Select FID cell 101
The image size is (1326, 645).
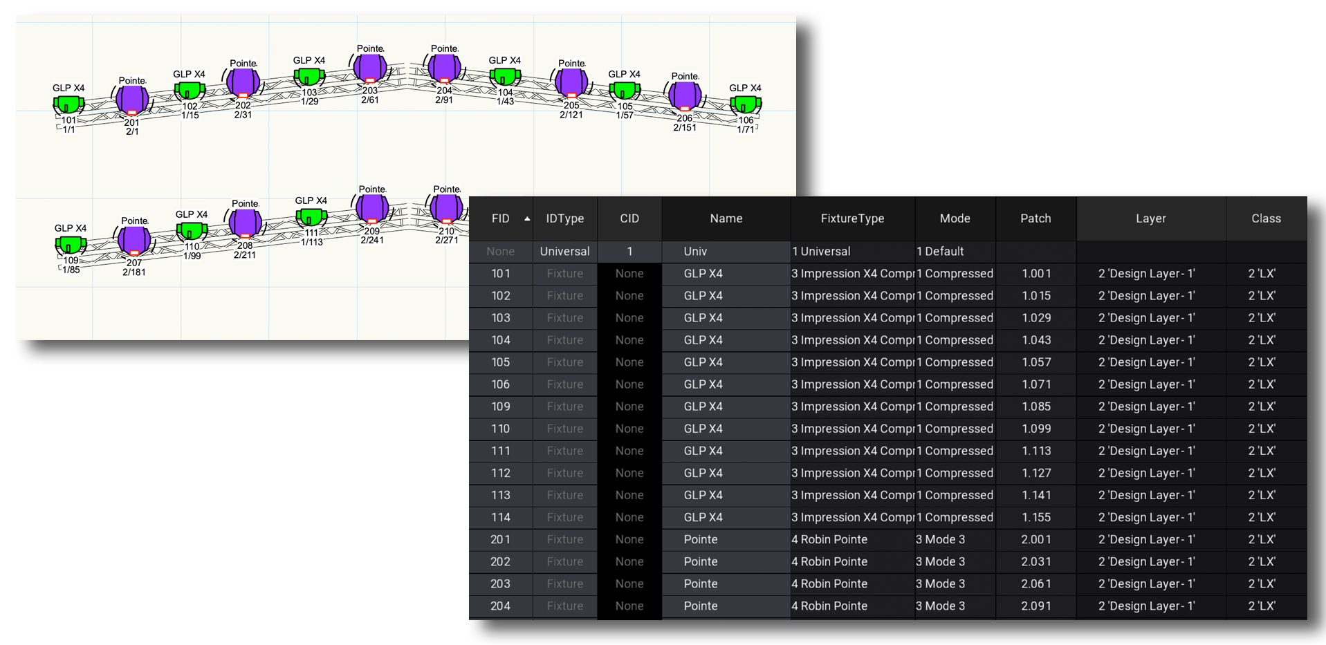501,274
